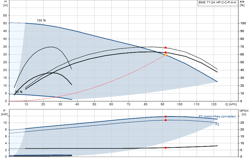Click the 25 tick on the NPSH axis
This screenshot has width=250, height=162.
coord(242,123)
